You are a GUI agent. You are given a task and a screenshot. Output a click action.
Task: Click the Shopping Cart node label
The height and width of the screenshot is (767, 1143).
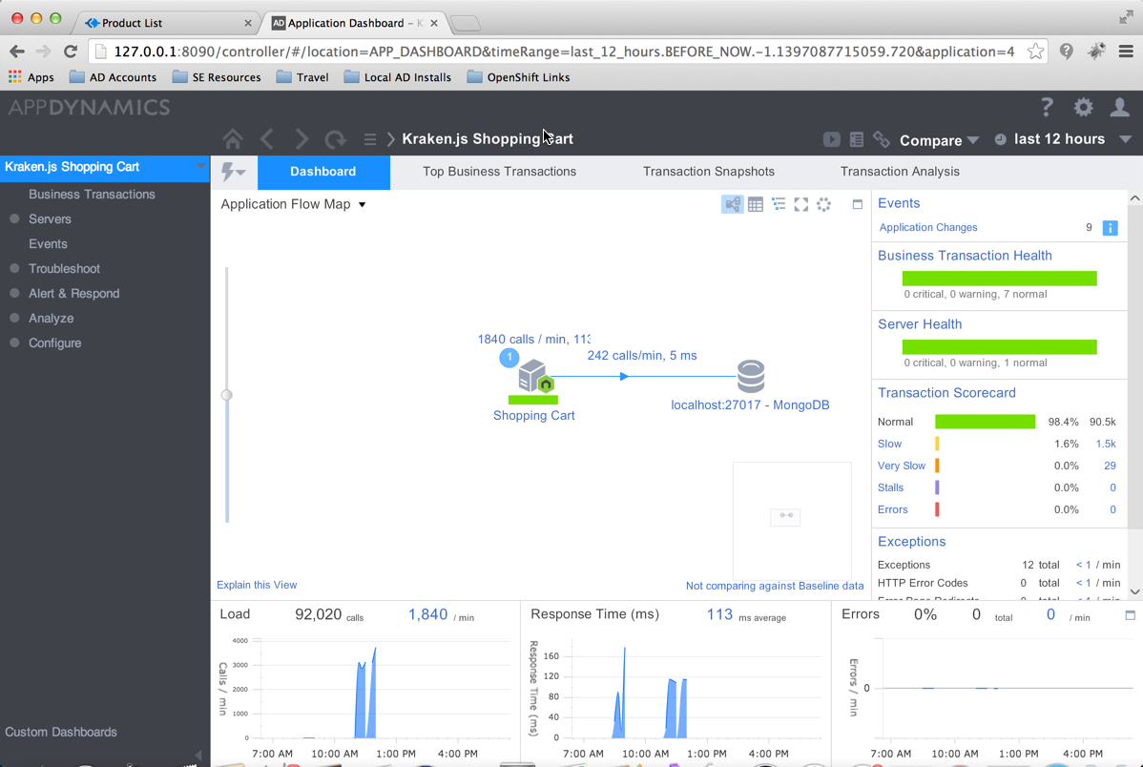tap(533, 416)
